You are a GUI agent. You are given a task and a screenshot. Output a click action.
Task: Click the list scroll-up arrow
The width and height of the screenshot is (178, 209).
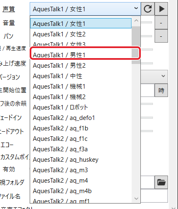pos(136,21)
